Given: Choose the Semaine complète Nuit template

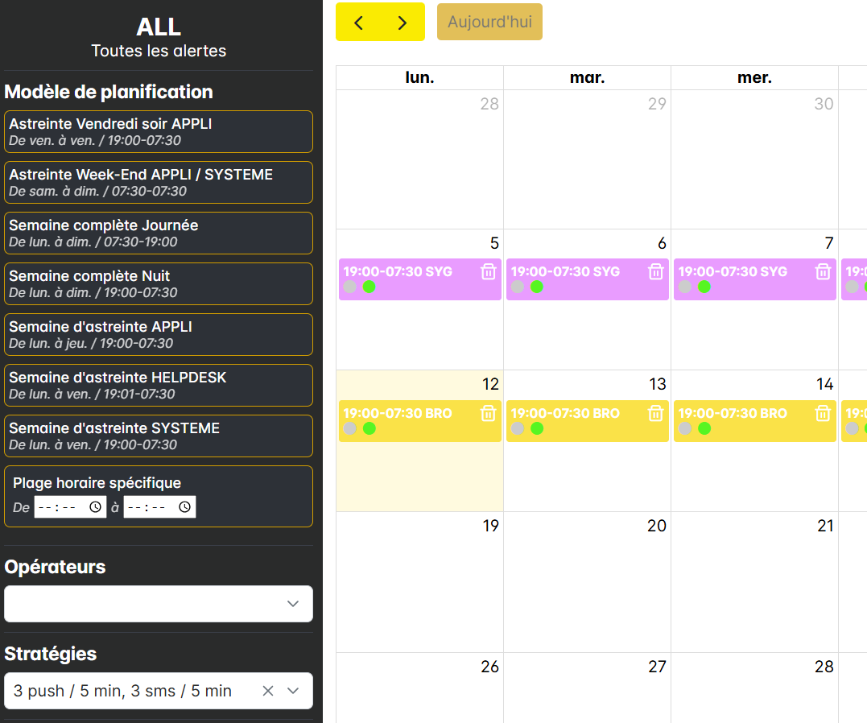Looking at the screenshot, I should coord(159,283).
